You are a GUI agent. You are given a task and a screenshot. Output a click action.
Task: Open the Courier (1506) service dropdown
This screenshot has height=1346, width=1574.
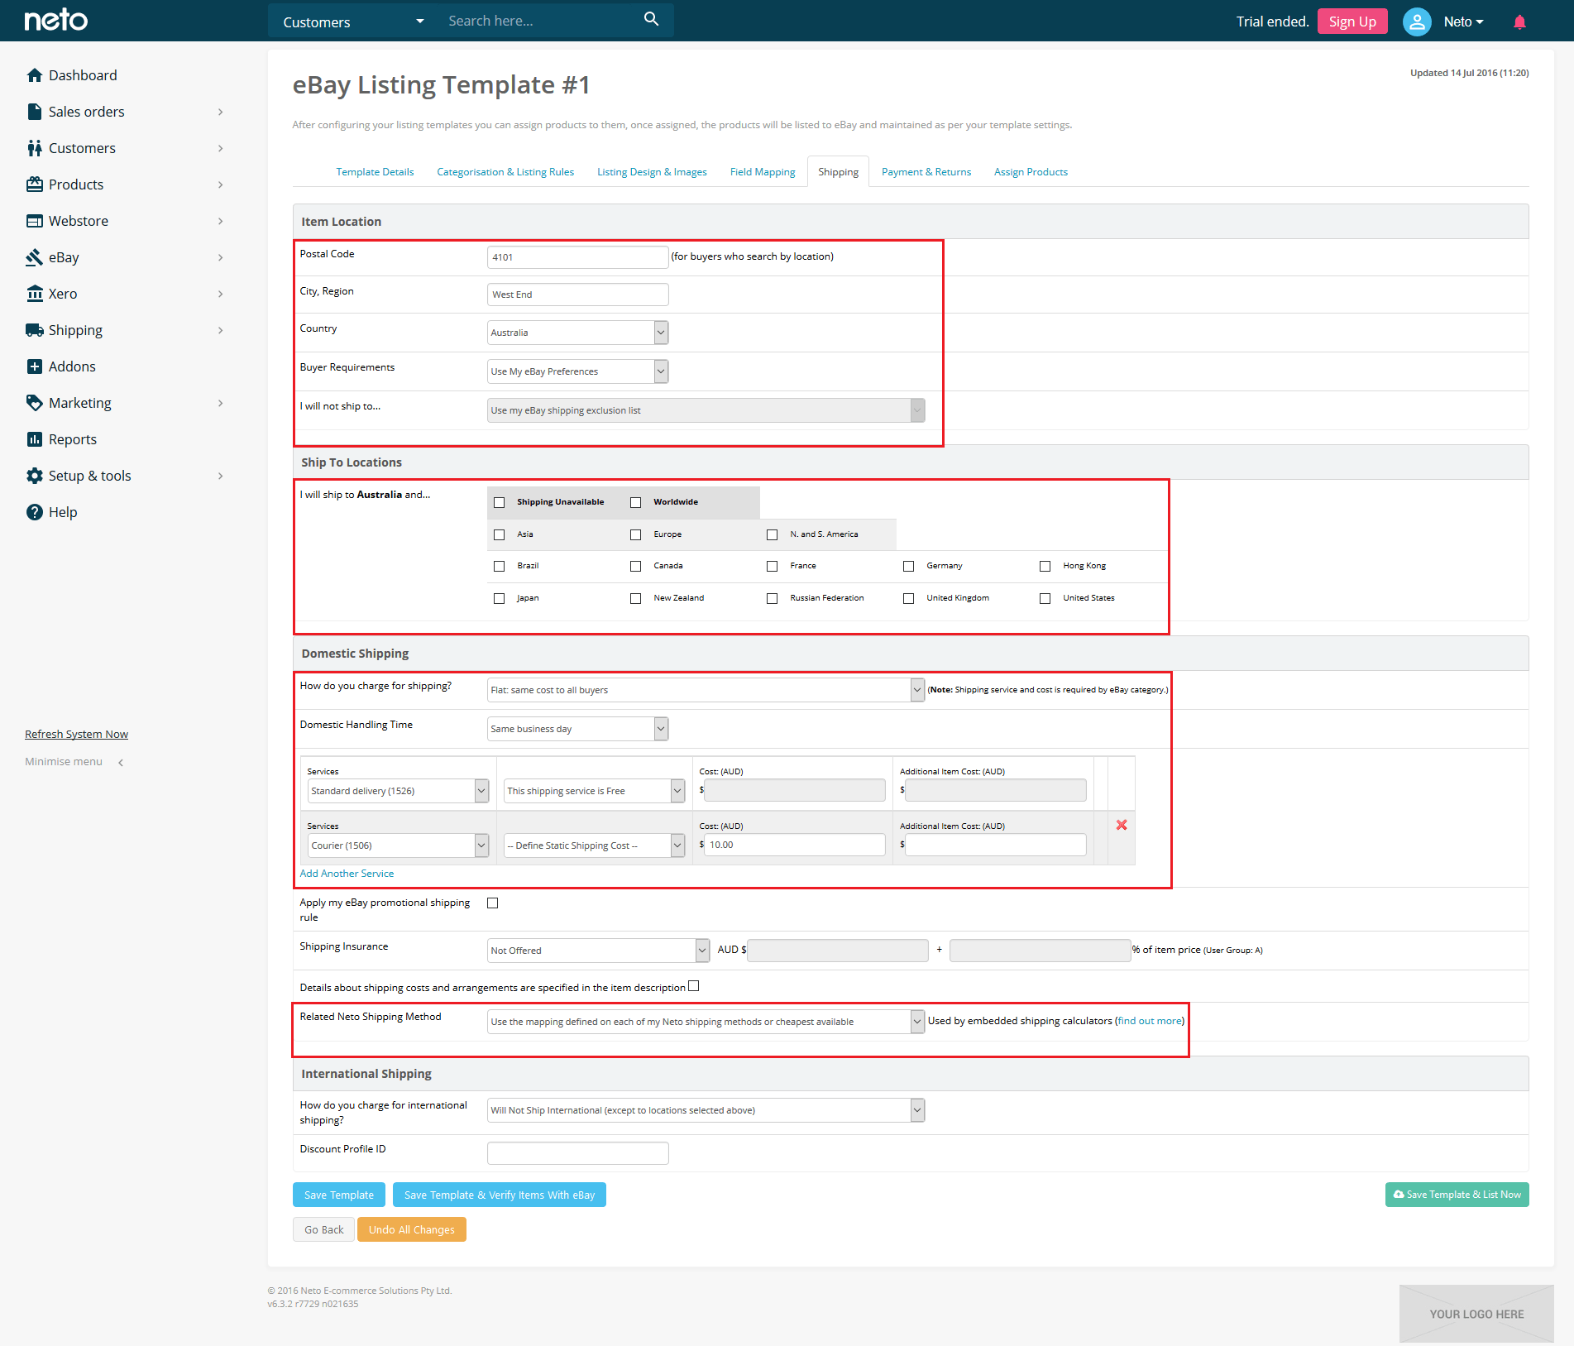click(398, 845)
